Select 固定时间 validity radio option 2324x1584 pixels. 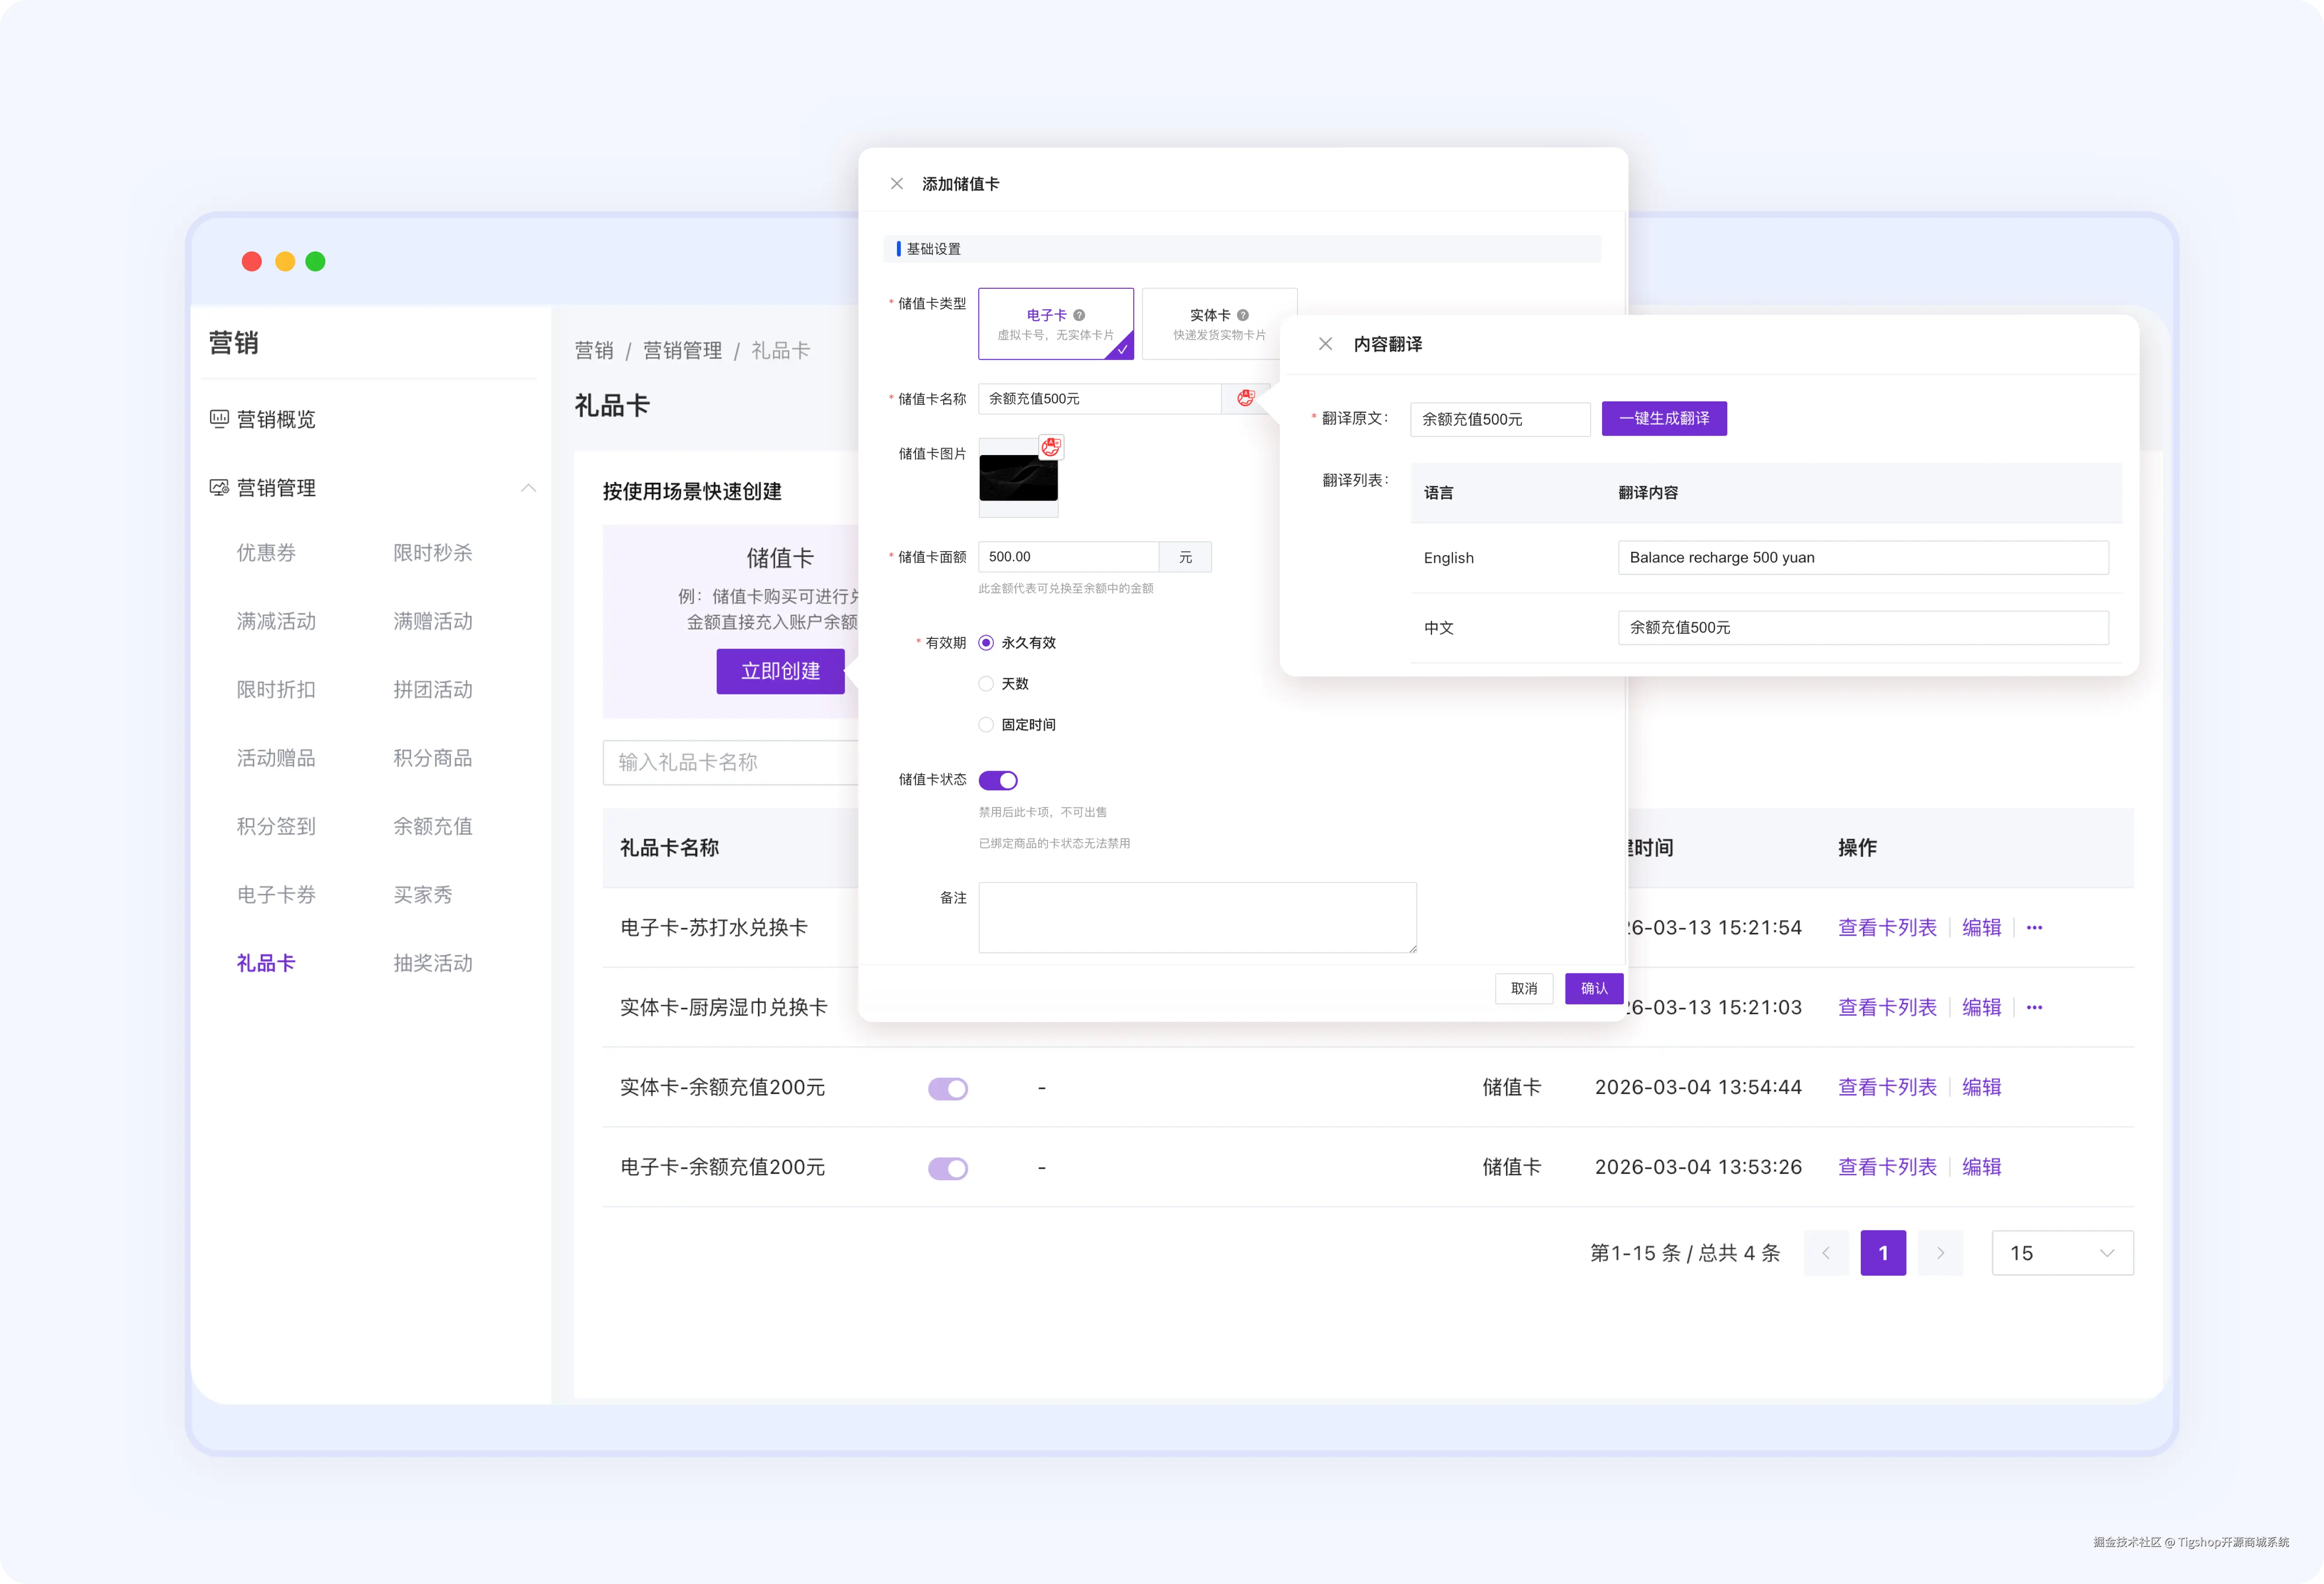point(986,725)
